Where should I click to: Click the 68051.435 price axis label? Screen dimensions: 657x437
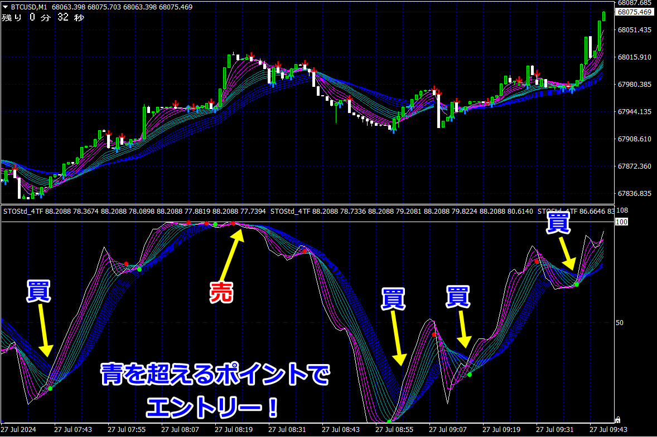pyautogui.click(x=634, y=30)
